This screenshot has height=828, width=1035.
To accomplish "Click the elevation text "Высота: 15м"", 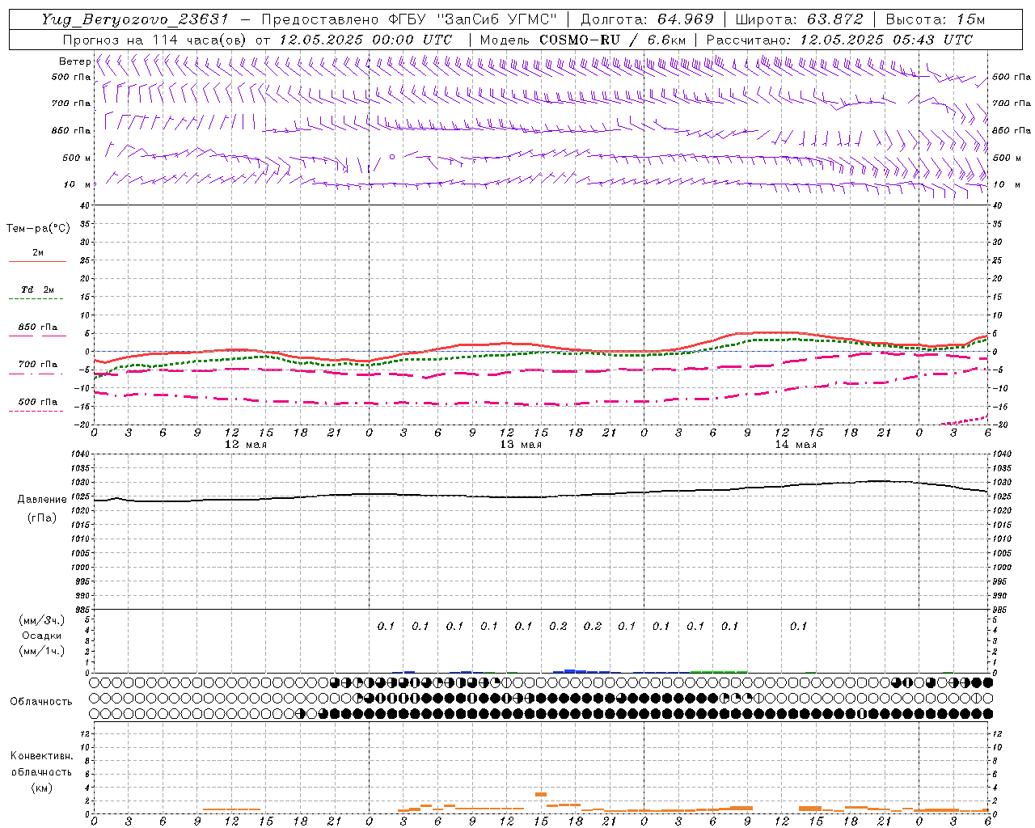I will tap(936, 19).
